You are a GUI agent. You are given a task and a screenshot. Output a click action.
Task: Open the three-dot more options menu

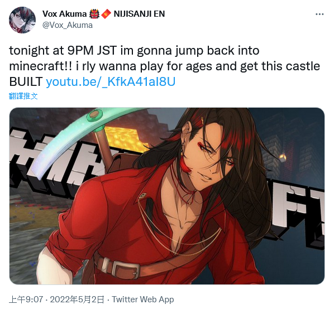[x=319, y=15]
